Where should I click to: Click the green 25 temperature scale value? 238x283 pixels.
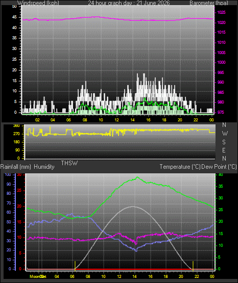(221, 210)
